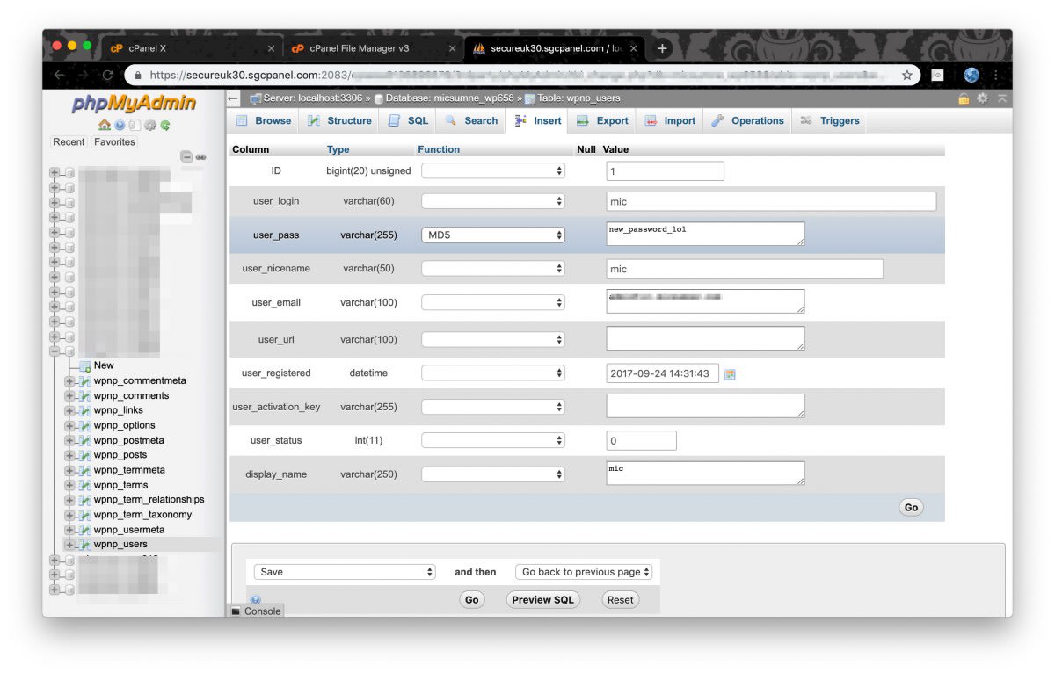Click the user_status value field
Viewport: 1055px width, 673px height.
point(642,440)
